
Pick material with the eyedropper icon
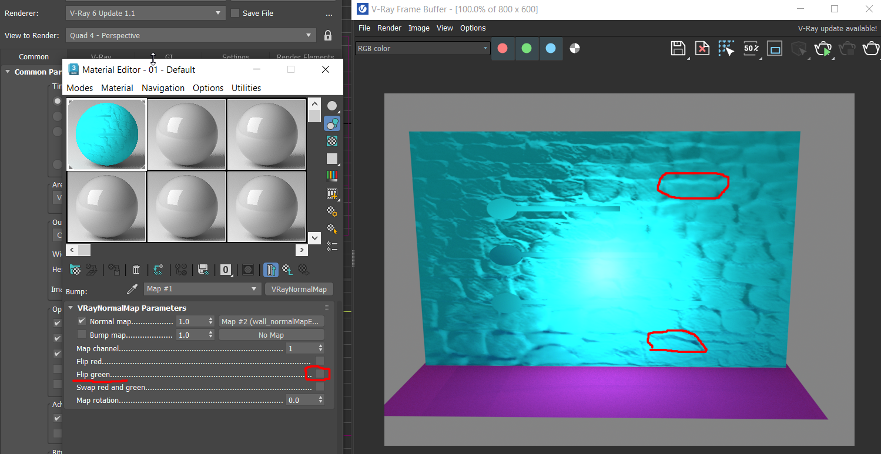132,289
